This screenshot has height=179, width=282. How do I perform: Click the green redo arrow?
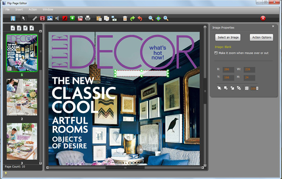(x=133, y=19)
